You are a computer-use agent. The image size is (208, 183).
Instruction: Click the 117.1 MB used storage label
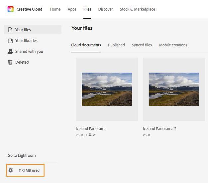point(29,170)
